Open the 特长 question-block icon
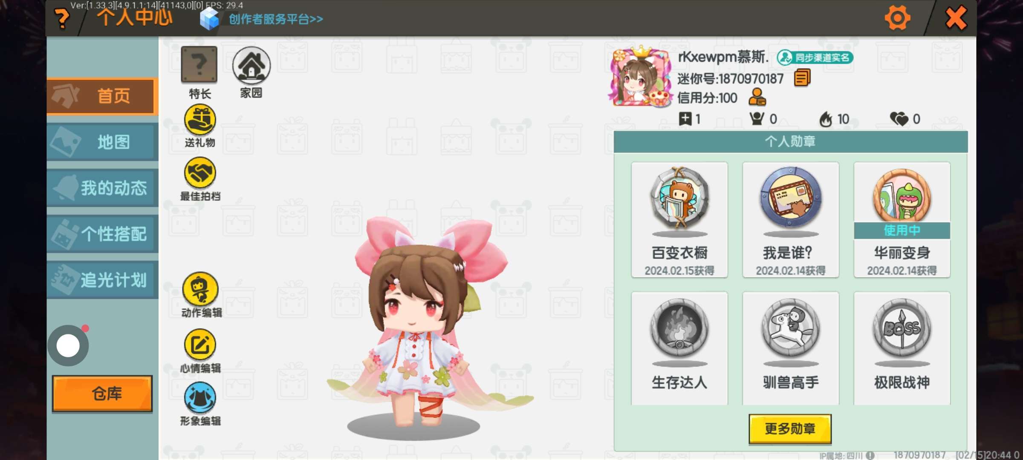The image size is (1023, 460). pos(199,65)
